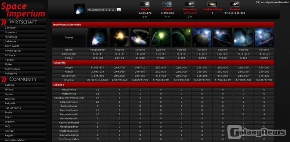Viewport: 290px width, 142px height.
Task: Click the Deuterium resource icon in header
Action: [x=190, y=4]
